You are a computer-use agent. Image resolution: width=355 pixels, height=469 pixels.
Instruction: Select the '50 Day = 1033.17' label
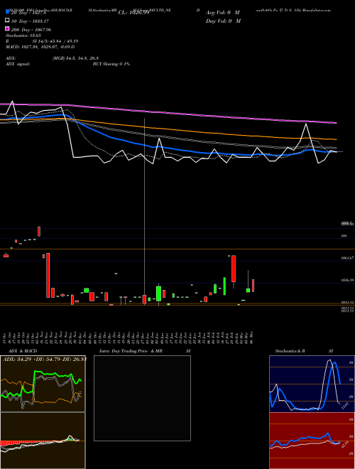30,21
